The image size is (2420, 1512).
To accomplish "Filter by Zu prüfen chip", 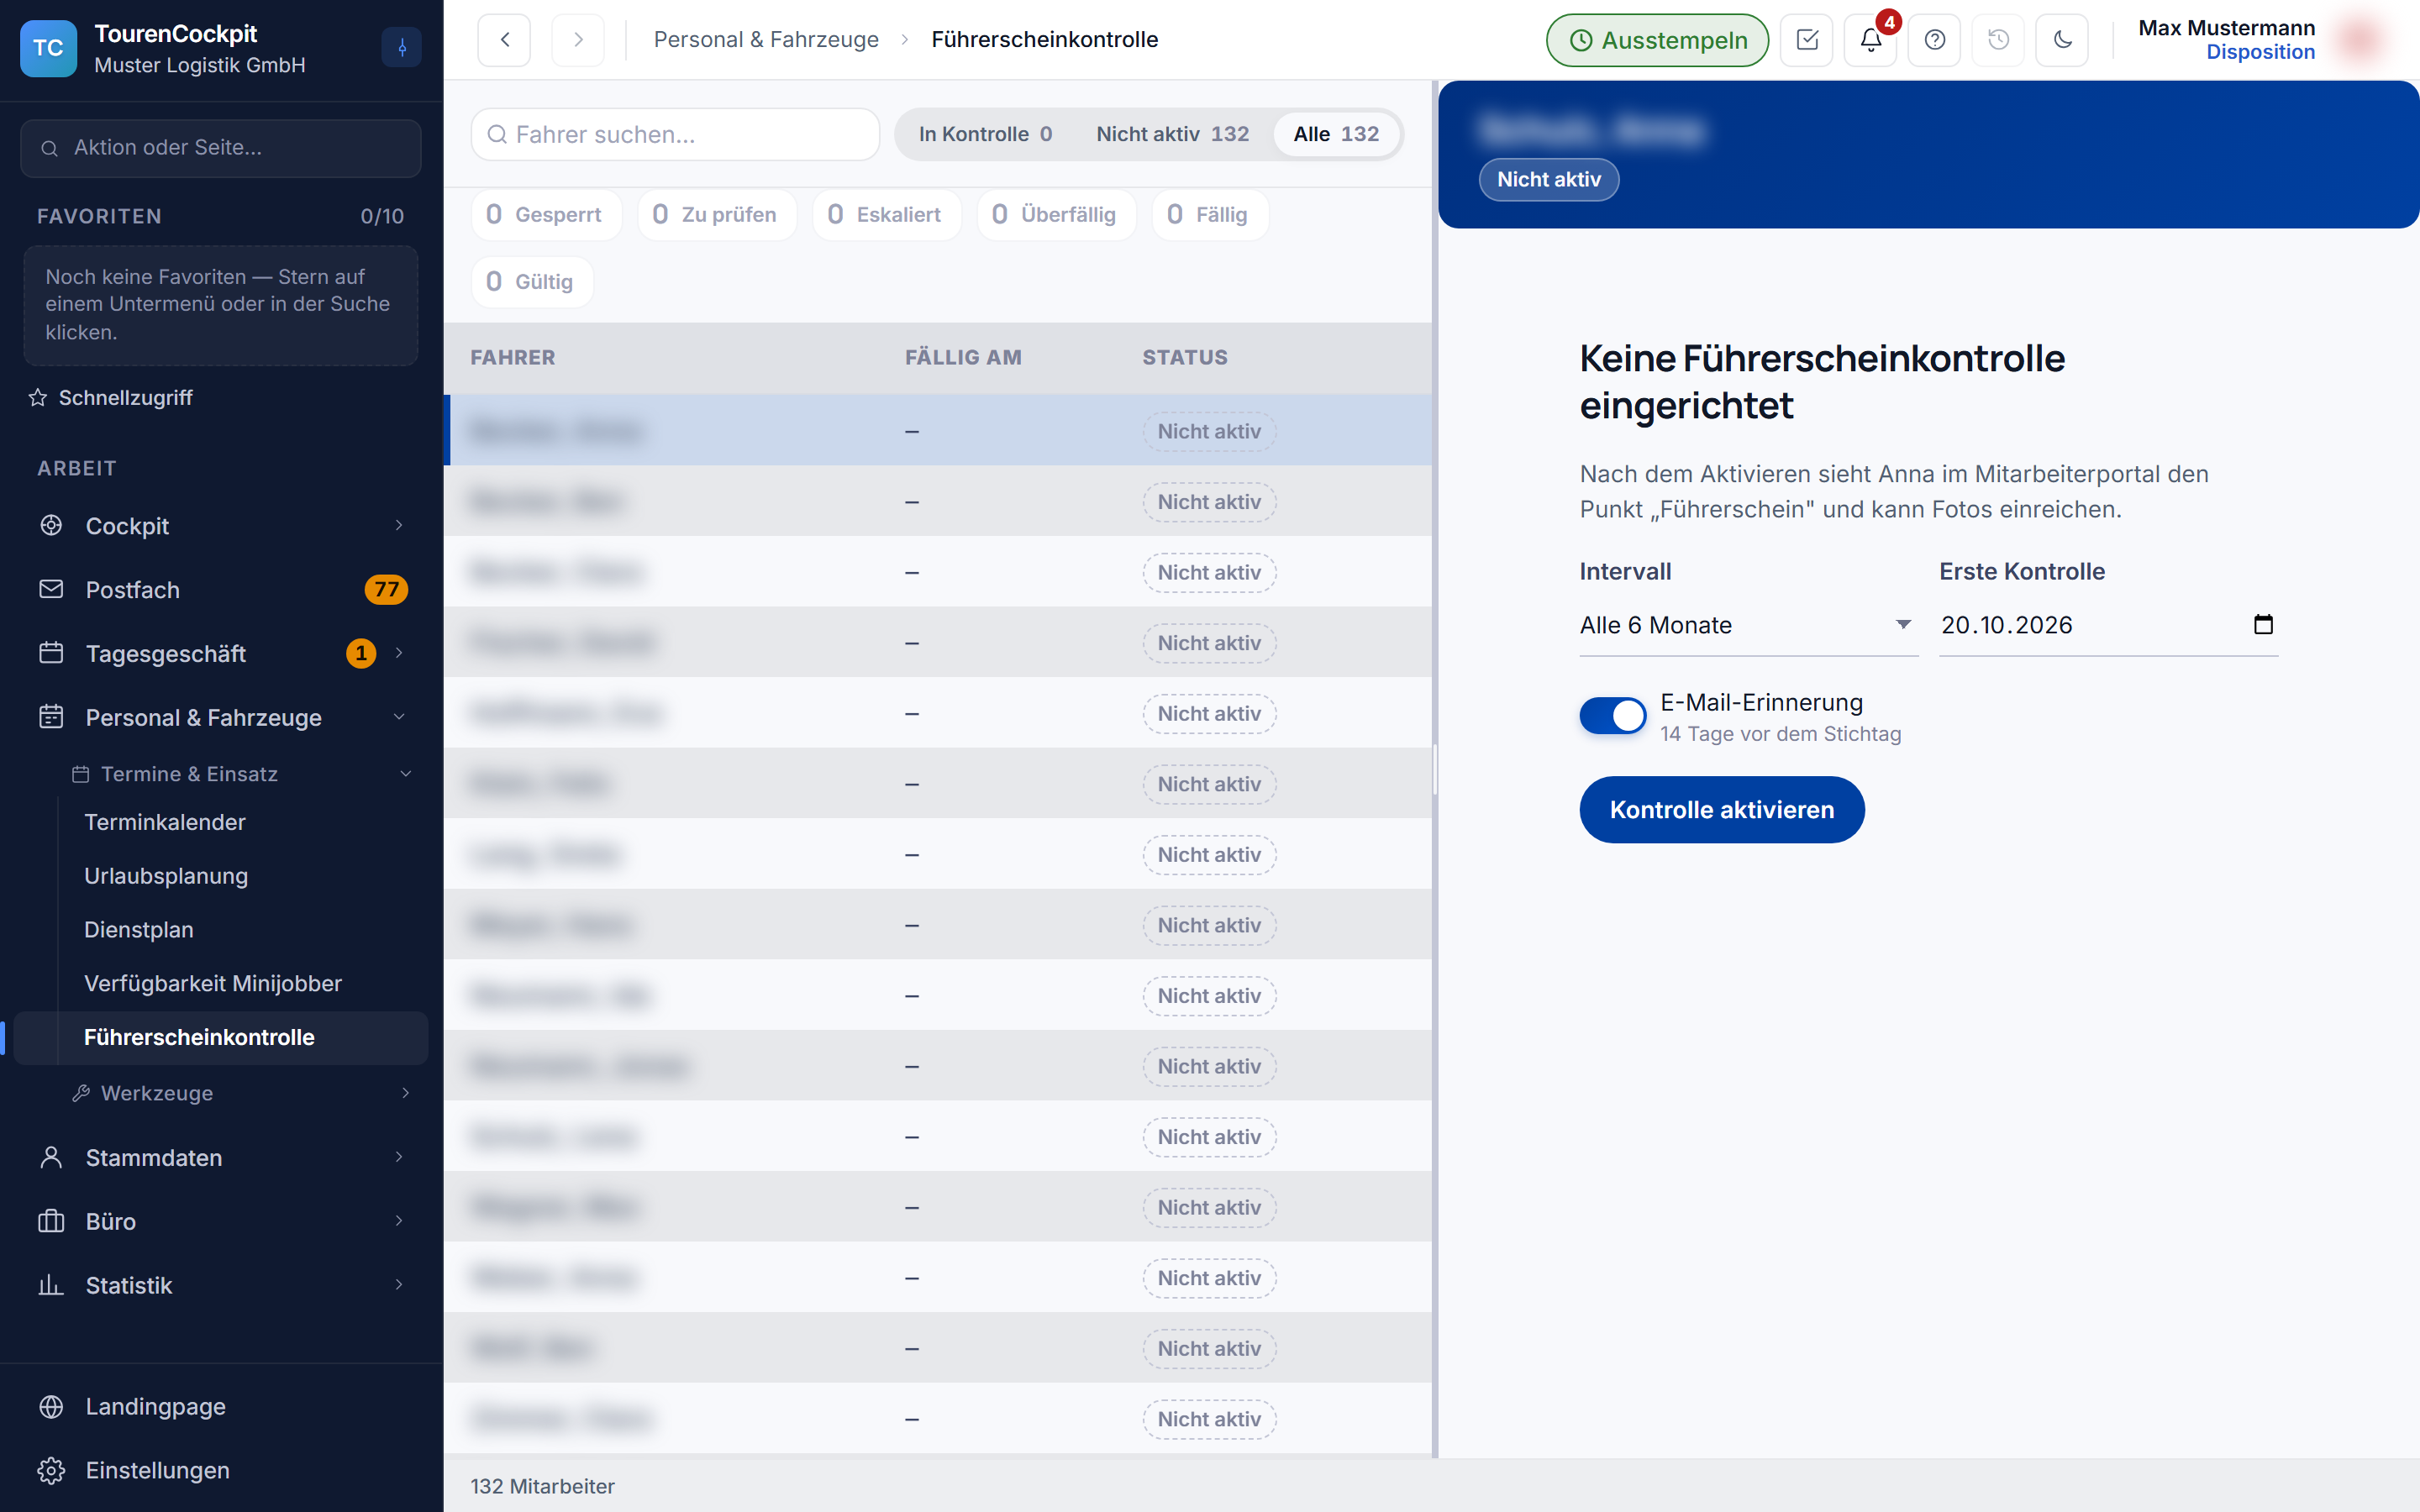I will [716, 214].
